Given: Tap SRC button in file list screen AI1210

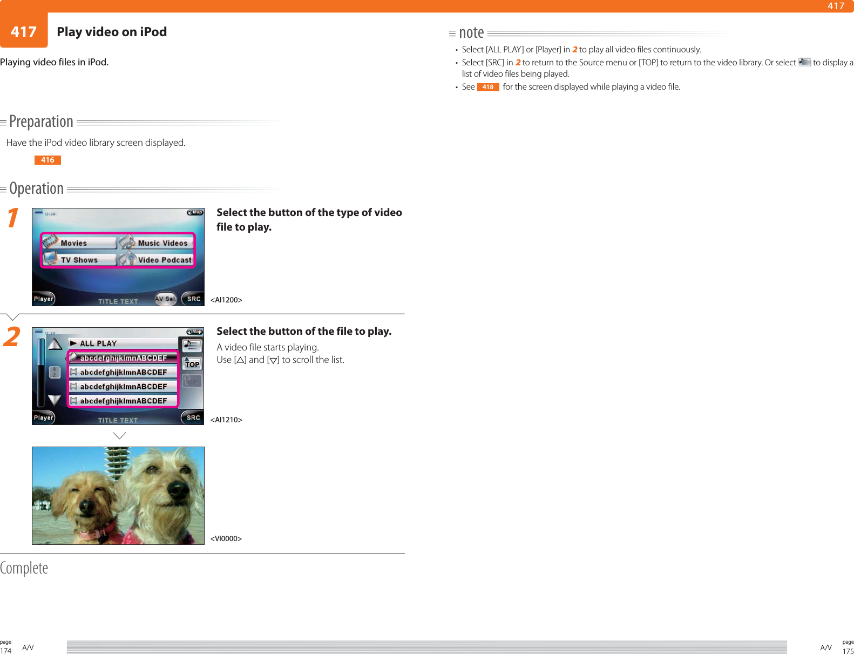Looking at the screenshot, I should (x=193, y=417).
